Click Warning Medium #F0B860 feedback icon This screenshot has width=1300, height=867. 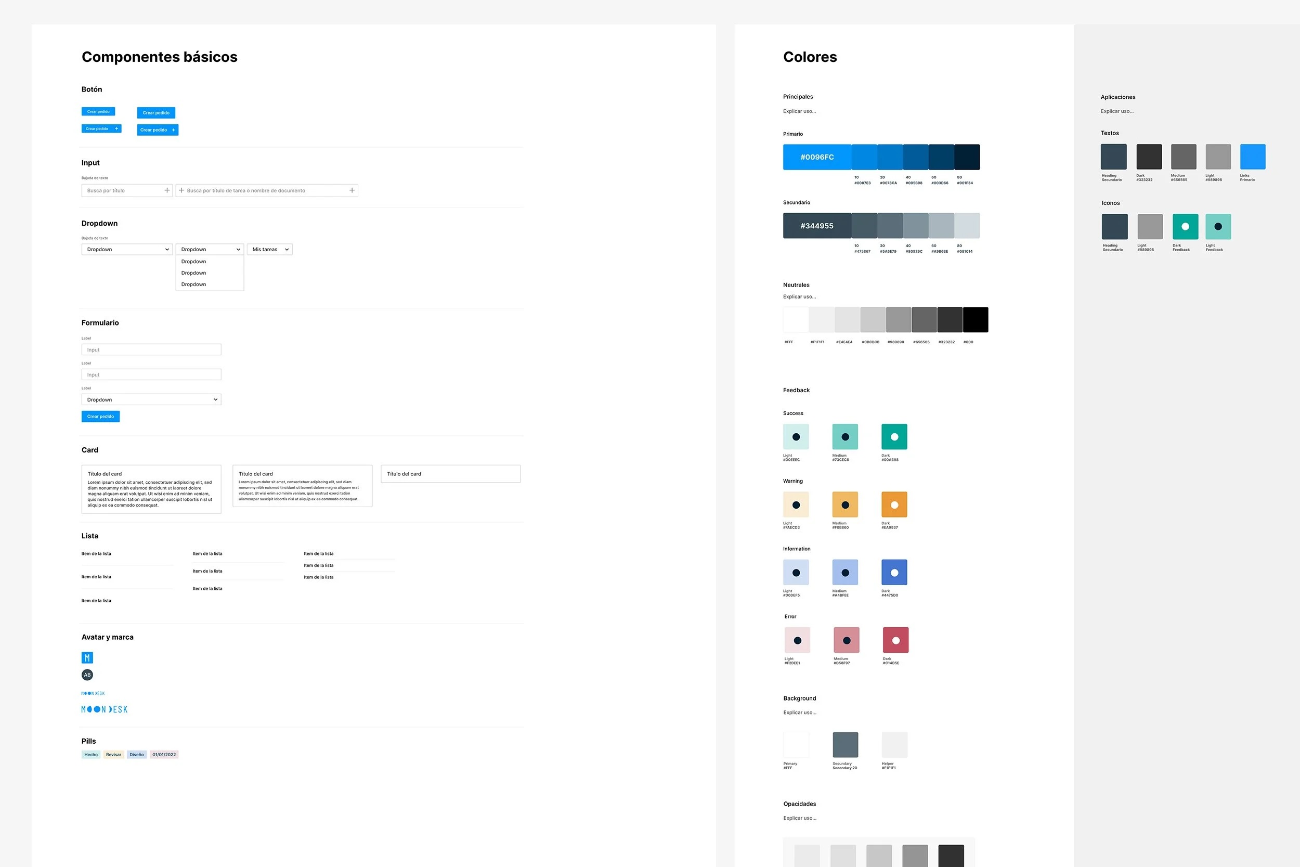click(845, 505)
